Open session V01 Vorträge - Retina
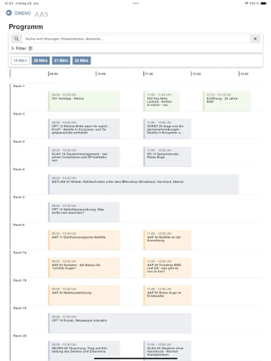This screenshot has height=361, width=271. pos(84,101)
